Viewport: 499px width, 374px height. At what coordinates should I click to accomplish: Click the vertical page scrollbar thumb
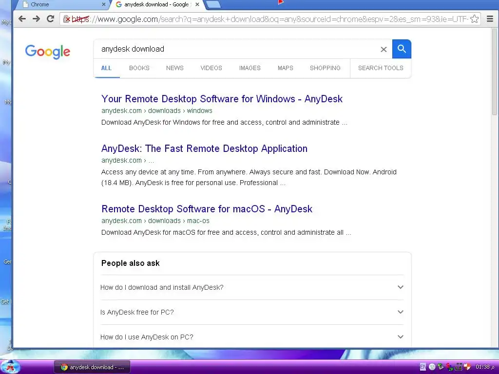click(494, 72)
